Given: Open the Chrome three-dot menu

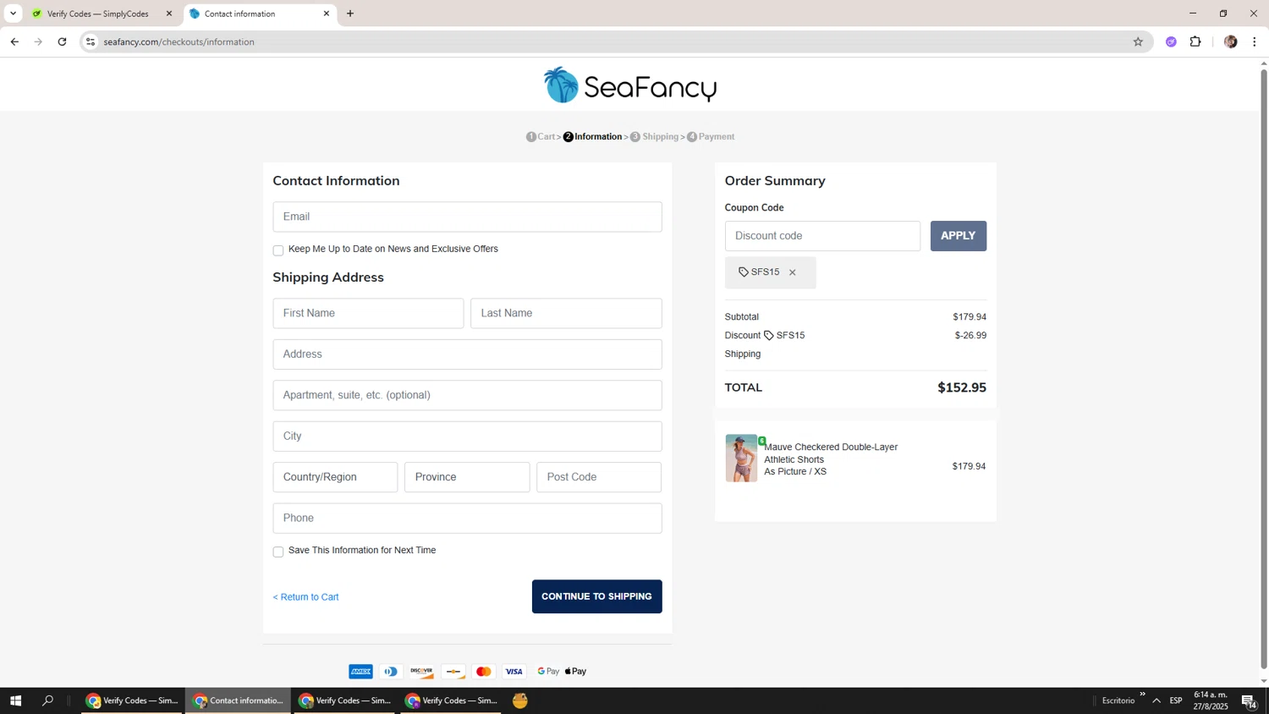Looking at the screenshot, I should (1255, 41).
